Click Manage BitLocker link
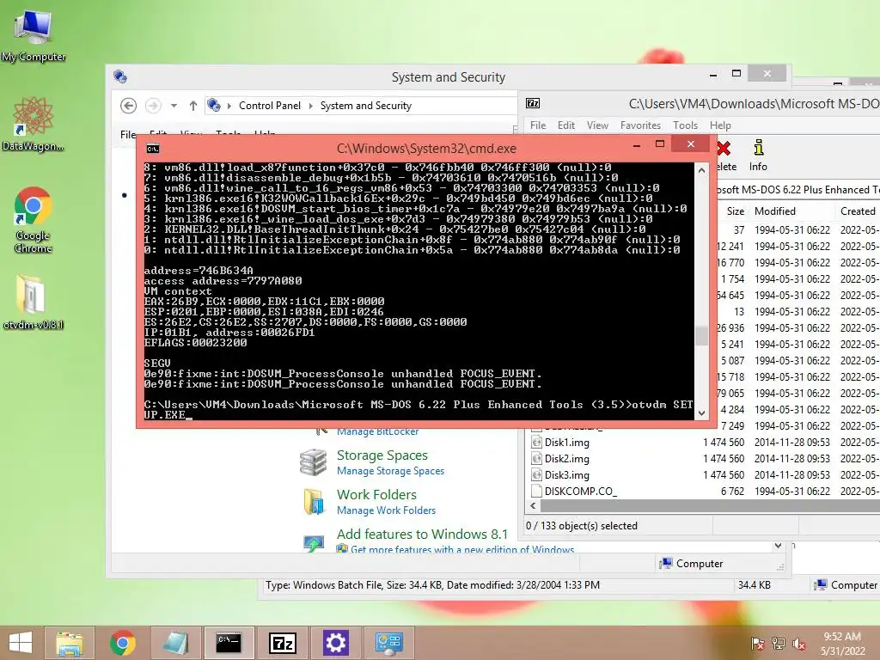The image size is (880, 660). pyautogui.click(x=378, y=431)
